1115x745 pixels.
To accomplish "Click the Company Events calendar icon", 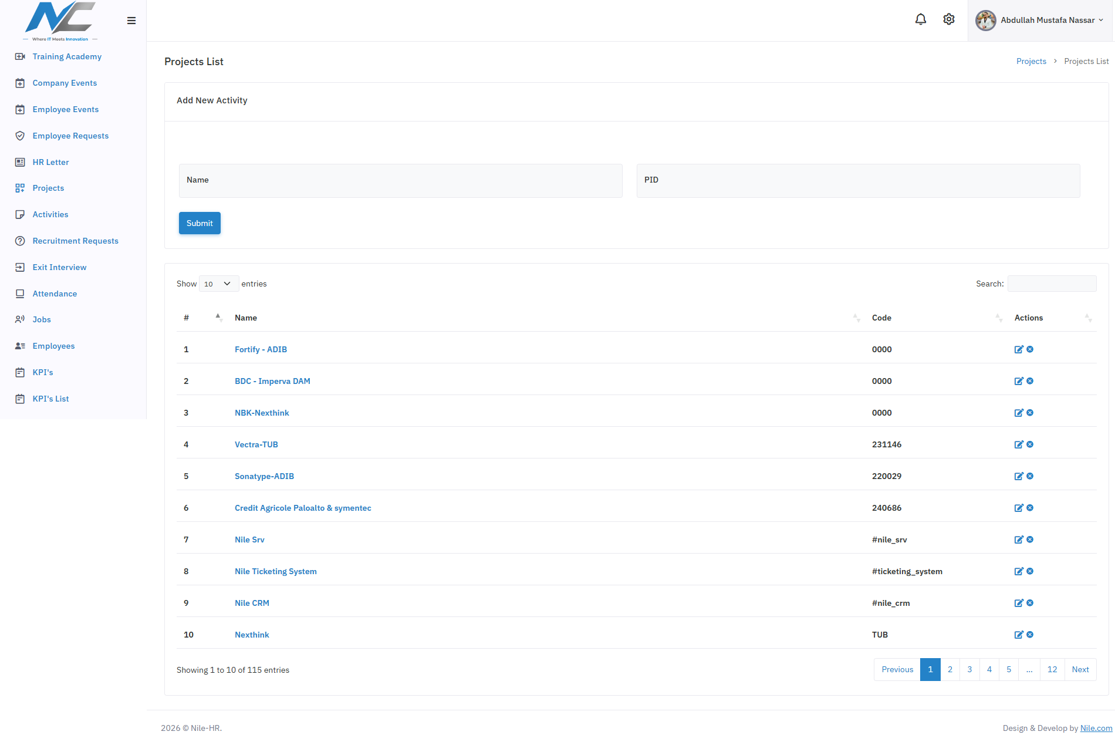I will [x=20, y=83].
